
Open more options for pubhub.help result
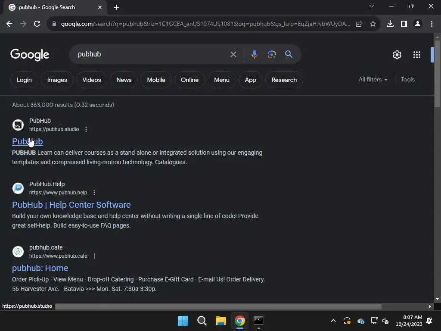pyautogui.click(x=94, y=193)
